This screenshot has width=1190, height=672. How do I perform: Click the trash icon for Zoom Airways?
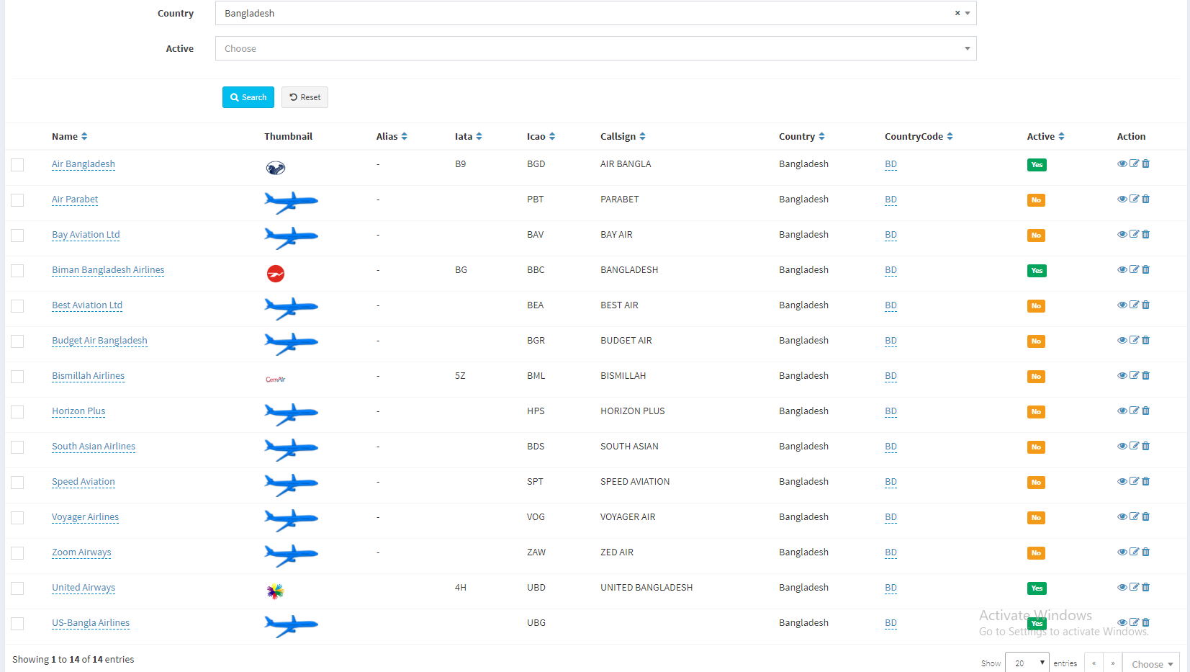click(1145, 552)
